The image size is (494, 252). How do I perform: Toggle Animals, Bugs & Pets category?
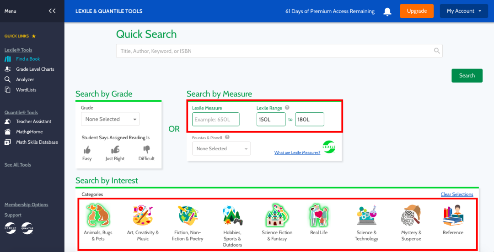coord(98,222)
